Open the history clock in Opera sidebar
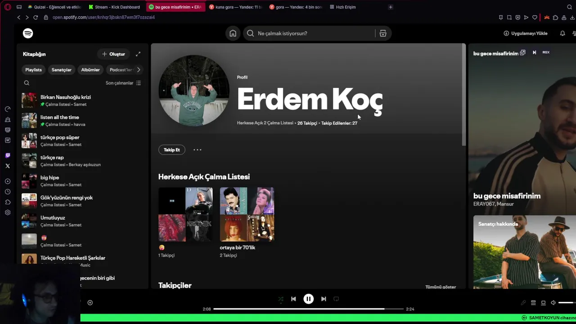Viewport: 576px width, 324px height. click(8, 192)
